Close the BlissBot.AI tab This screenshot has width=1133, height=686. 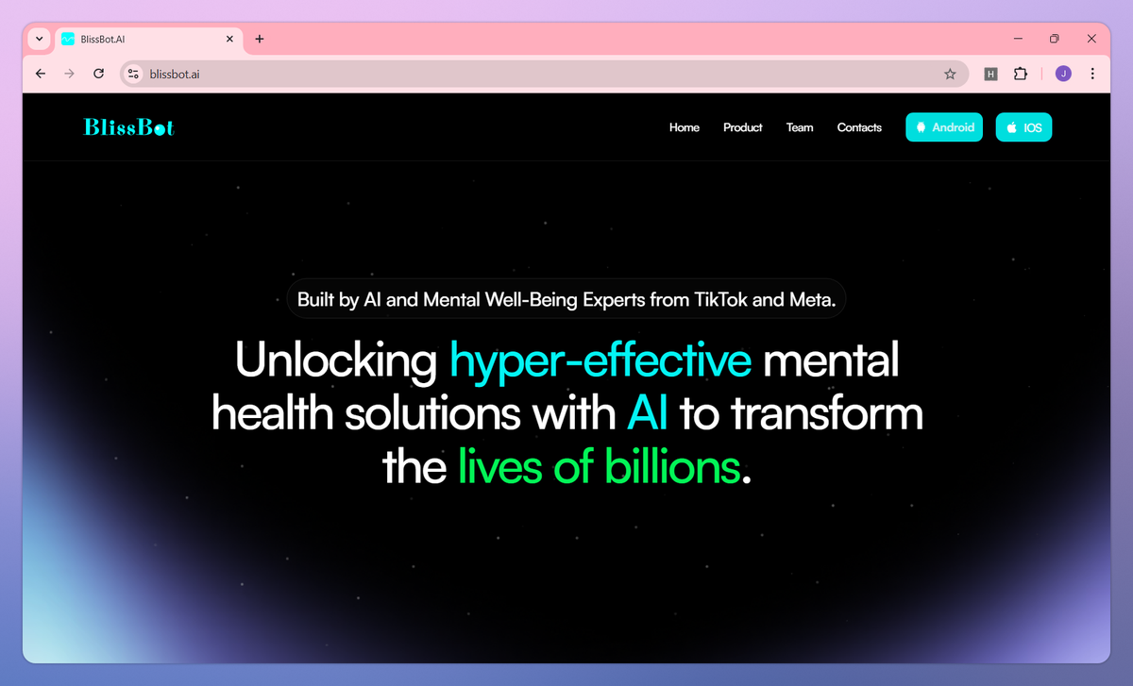(x=229, y=39)
